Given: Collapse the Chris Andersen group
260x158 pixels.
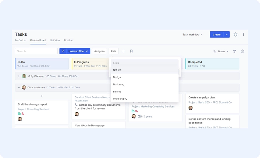Looking at the screenshot, I should click(x=19, y=88).
